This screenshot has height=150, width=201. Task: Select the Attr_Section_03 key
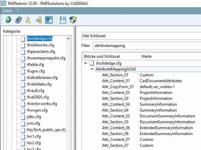(115, 98)
